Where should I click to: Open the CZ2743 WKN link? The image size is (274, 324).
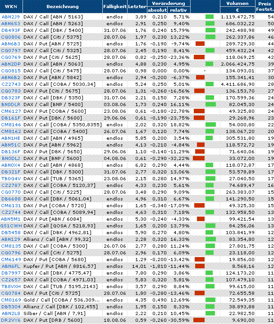tap(11, 84)
